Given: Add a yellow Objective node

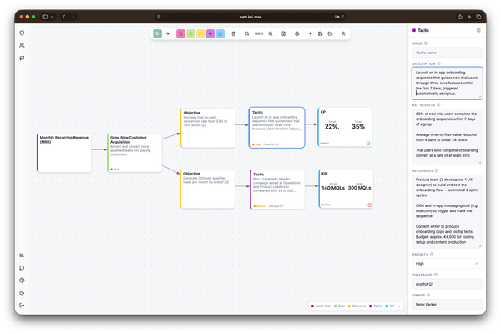Looking at the screenshot, I should point(200,33).
